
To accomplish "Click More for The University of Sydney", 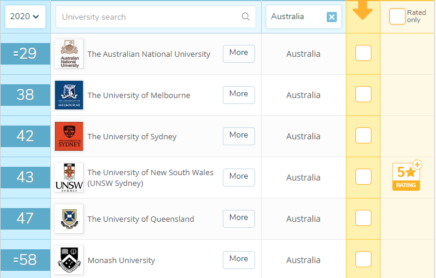I will [238, 136].
